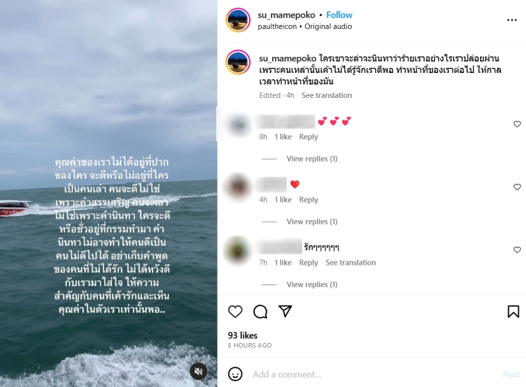Open the comment speech bubble icon

click(260, 311)
